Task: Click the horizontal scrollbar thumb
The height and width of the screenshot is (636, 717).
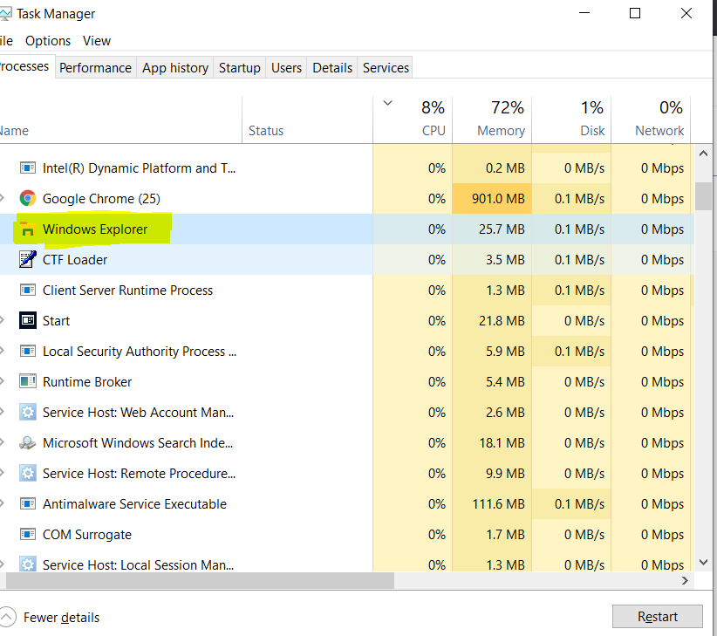Action: coord(200,580)
